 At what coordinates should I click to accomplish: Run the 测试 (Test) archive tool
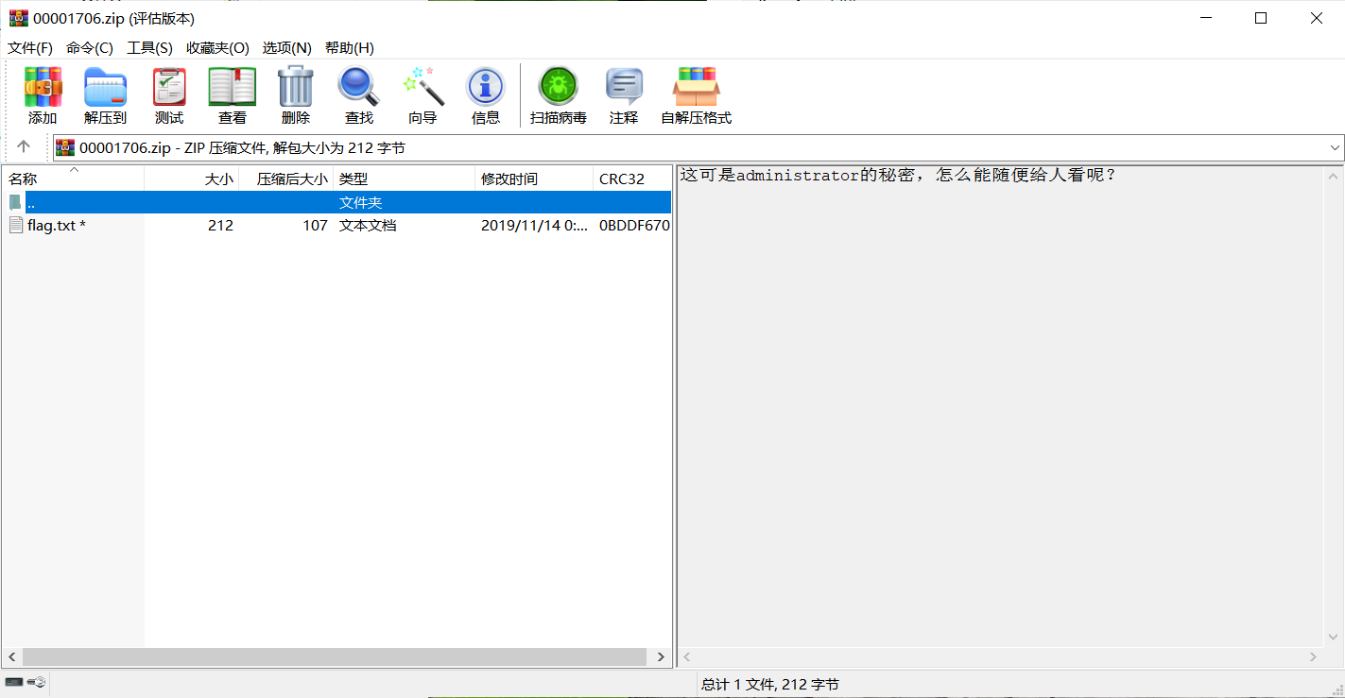[x=169, y=95]
